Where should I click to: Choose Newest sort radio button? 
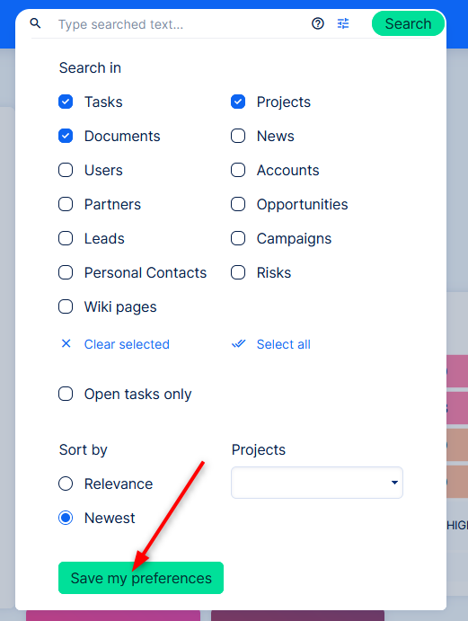point(66,518)
